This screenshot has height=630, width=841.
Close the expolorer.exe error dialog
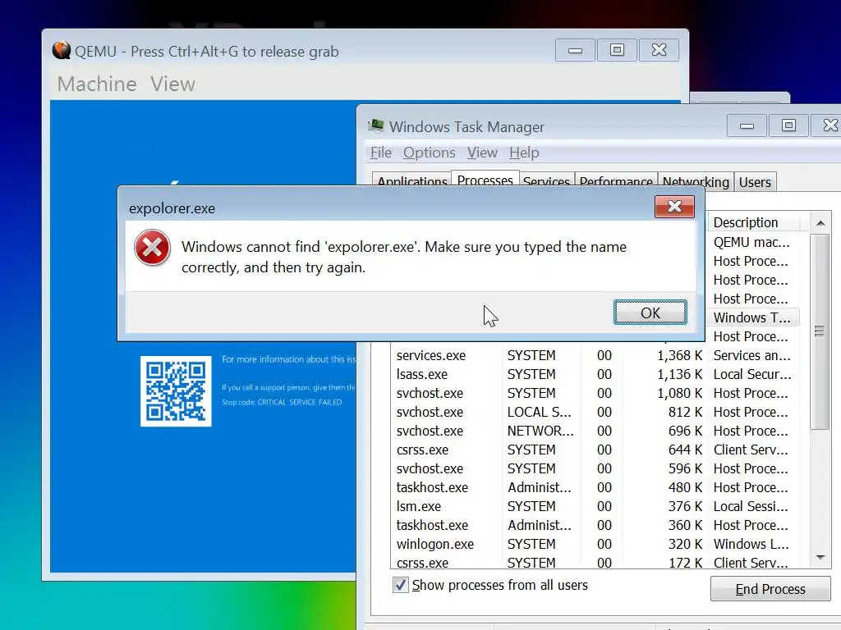click(674, 206)
